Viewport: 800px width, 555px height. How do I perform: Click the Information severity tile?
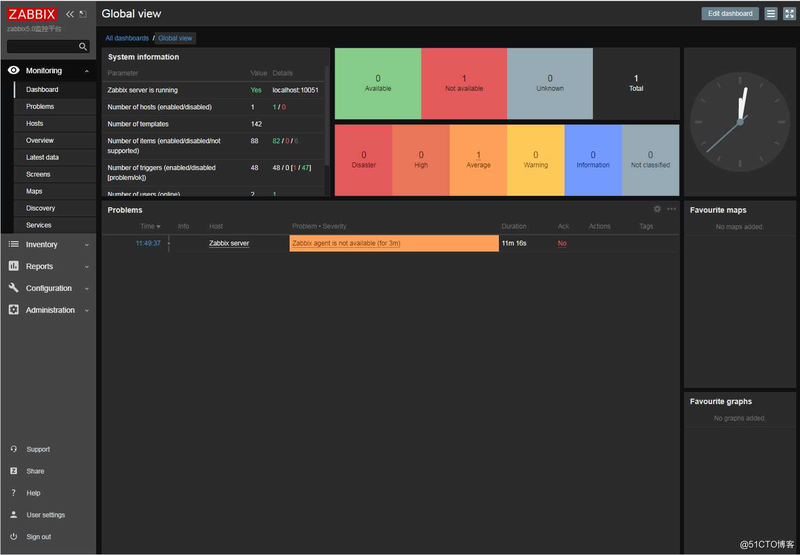pyautogui.click(x=593, y=160)
